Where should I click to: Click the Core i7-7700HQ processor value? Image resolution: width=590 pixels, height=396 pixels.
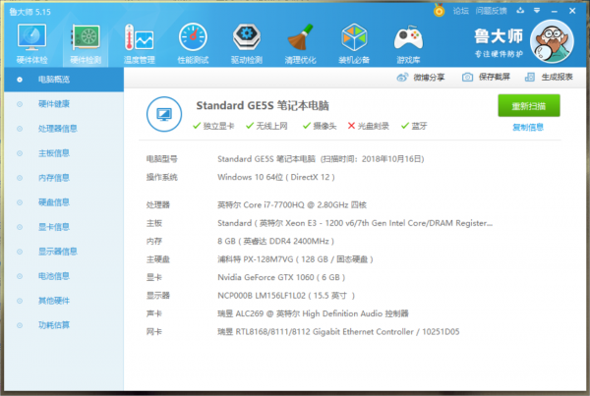click(x=292, y=205)
